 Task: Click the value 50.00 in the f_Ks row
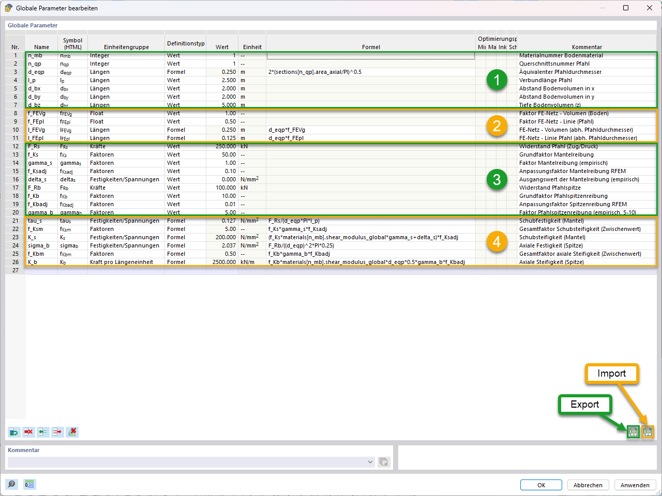(229, 154)
